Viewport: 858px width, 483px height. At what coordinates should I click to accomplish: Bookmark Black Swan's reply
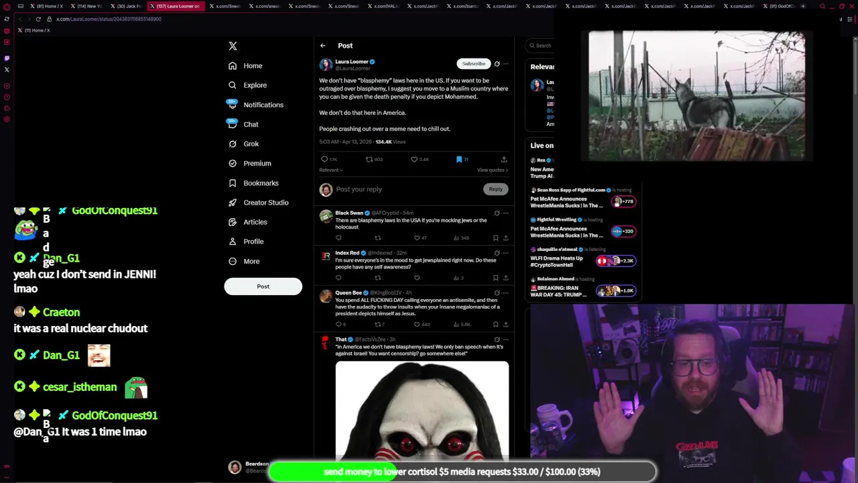click(x=495, y=237)
